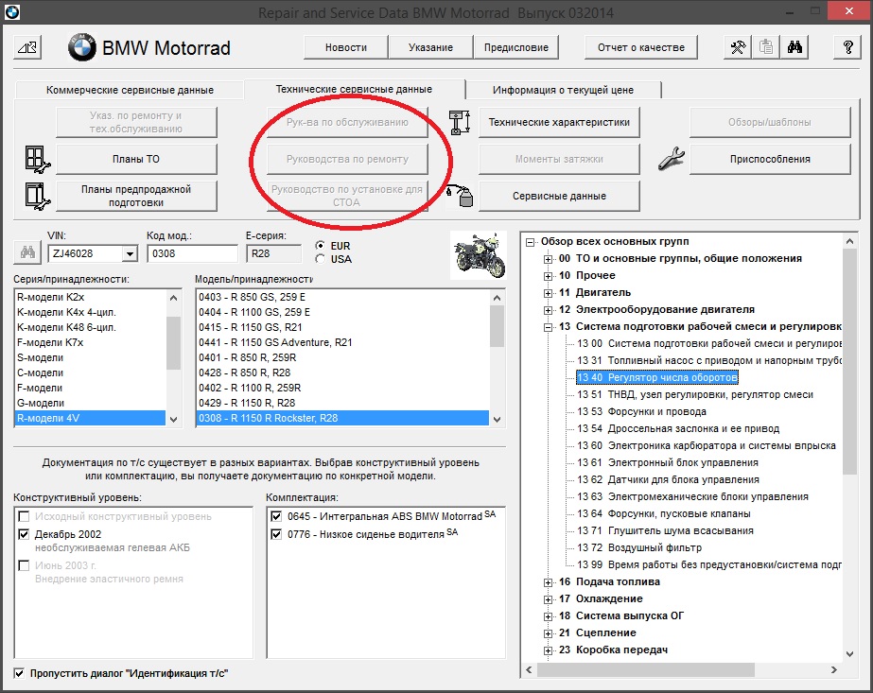
Task: Switch to Технические сервисные данные tab
Action: pyautogui.click(x=354, y=89)
